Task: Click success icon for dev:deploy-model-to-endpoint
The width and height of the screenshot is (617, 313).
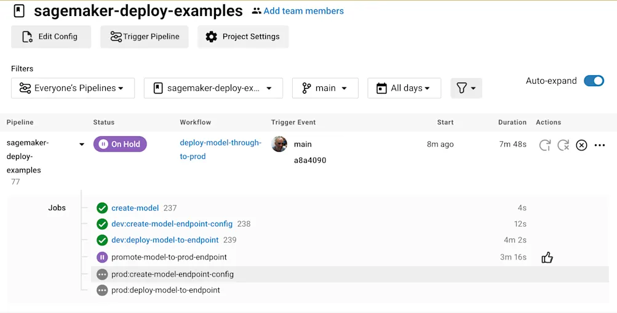Action: (102, 240)
